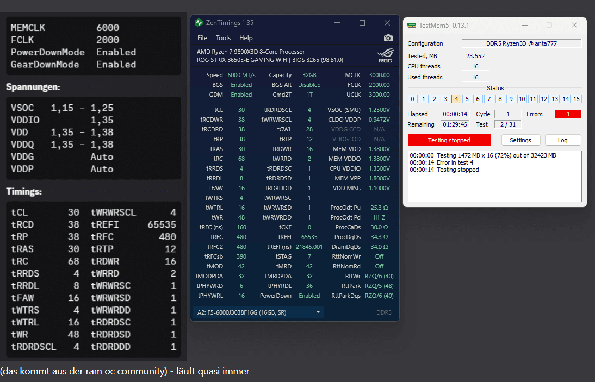595x382 pixels.
Task: Click the Speed value 6000 MT/s
Action: click(x=241, y=75)
